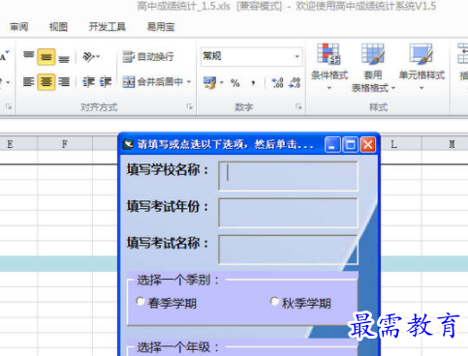Viewport: 468px width, 356px height.
Task: Switch to the 审阅 ribbon tab
Action: click(19, 27)
